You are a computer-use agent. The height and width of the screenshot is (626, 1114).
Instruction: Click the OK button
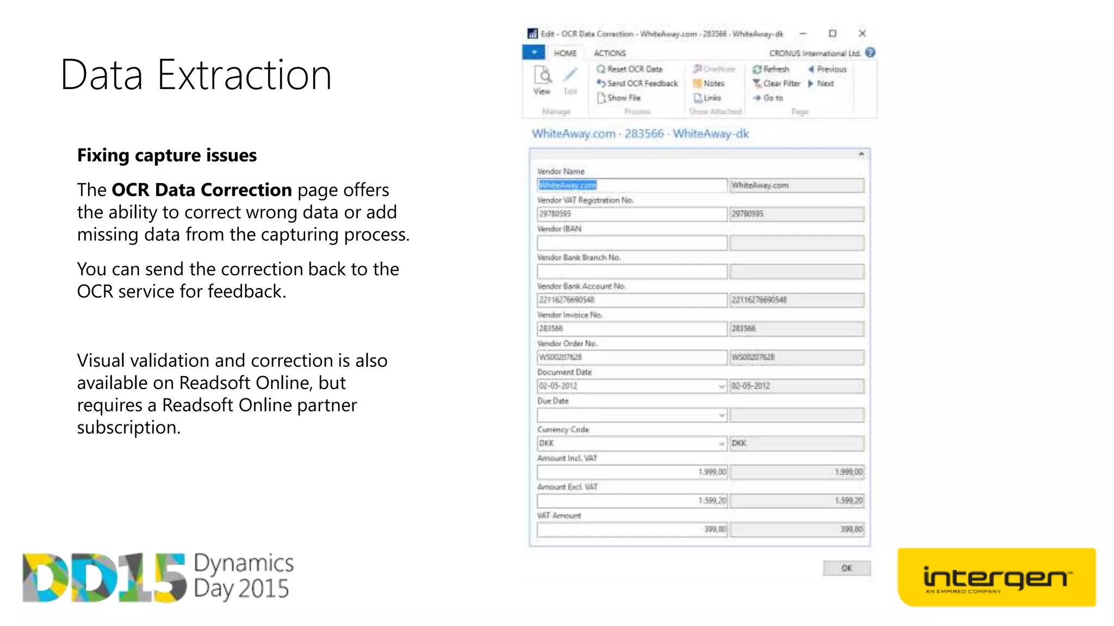[x=847, y=568]
